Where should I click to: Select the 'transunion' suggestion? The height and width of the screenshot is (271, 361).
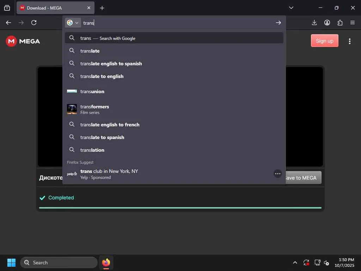point(174,91)
